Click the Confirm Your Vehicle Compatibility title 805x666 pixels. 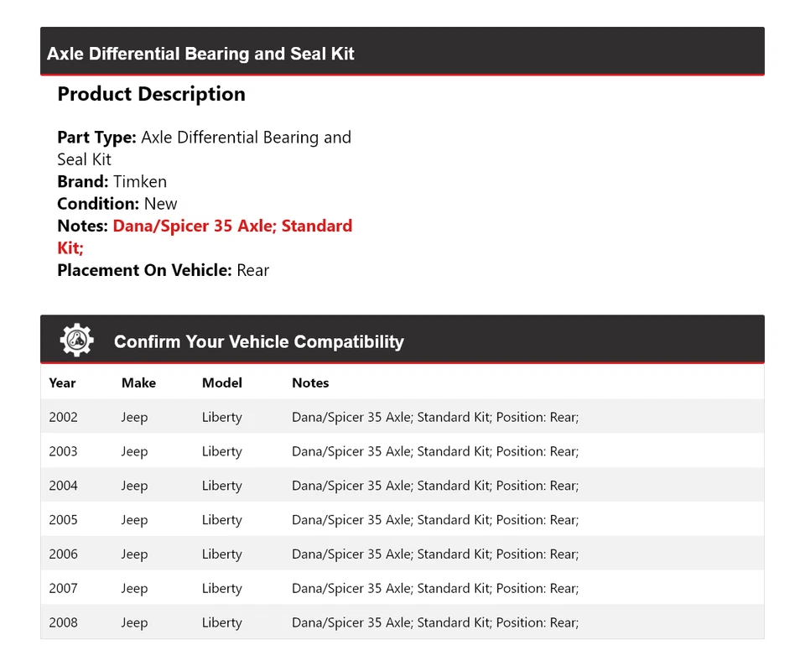point(258,341)
